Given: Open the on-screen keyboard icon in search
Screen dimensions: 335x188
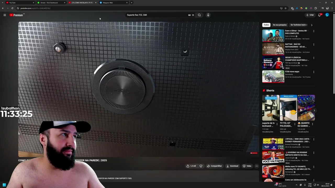Looking at the screenshot, I should click(189, 15).
